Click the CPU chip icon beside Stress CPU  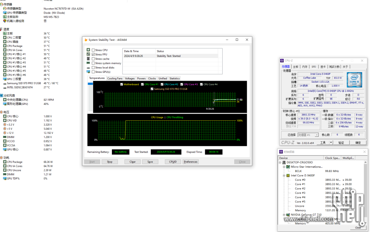pyautogui.click(x=88, y=50)
